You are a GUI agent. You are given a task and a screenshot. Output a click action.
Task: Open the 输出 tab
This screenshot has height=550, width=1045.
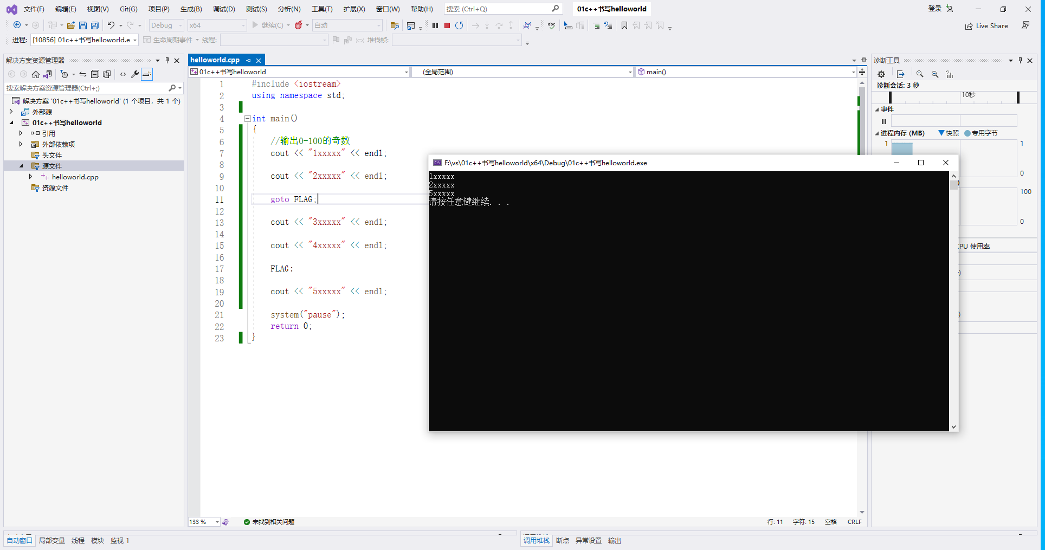[x=615, y=540]
